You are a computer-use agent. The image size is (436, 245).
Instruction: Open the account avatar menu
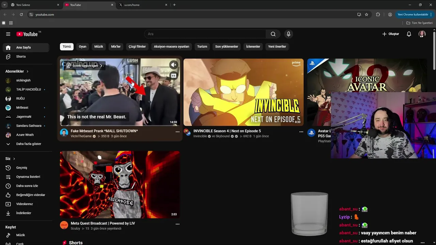pos(422,34)
